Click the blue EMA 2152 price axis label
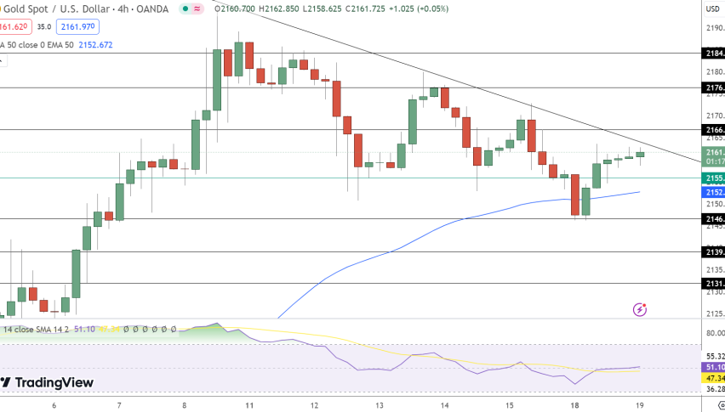Viewport: 725px width, 412px height. (713, 192)
